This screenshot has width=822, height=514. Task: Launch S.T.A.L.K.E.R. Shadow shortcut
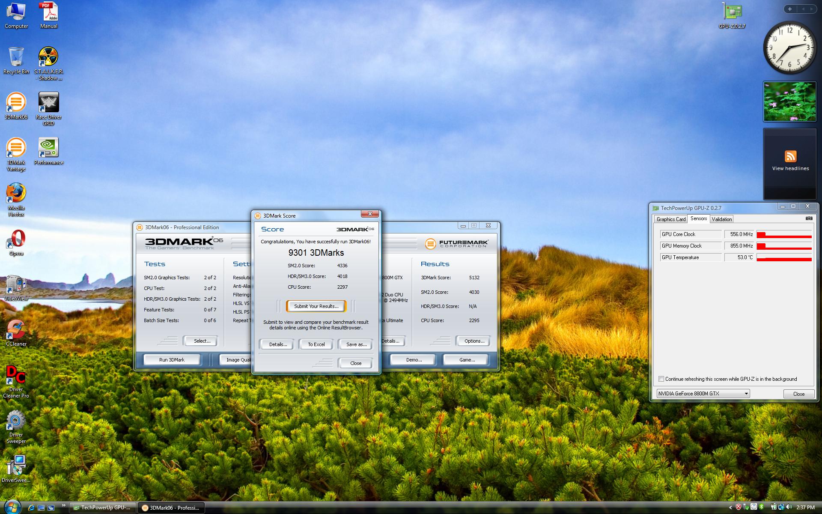pos(48,64)
